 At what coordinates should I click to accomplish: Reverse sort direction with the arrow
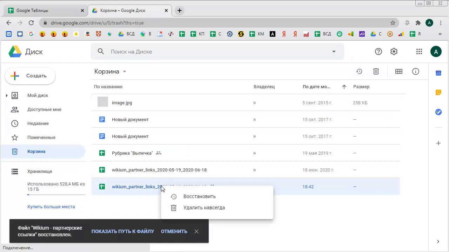pyautogui.click(x=344, y=87)
